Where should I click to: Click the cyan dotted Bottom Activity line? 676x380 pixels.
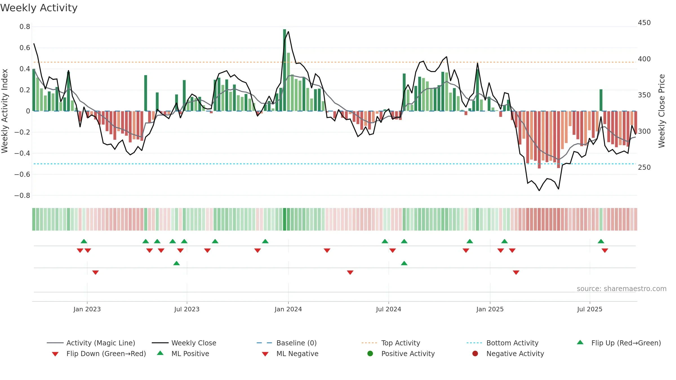click(x=335, y=164)
